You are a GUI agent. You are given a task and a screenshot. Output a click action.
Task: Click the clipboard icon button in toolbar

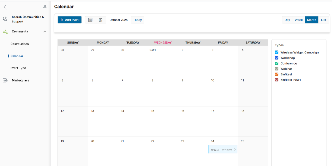pos(101,20)
